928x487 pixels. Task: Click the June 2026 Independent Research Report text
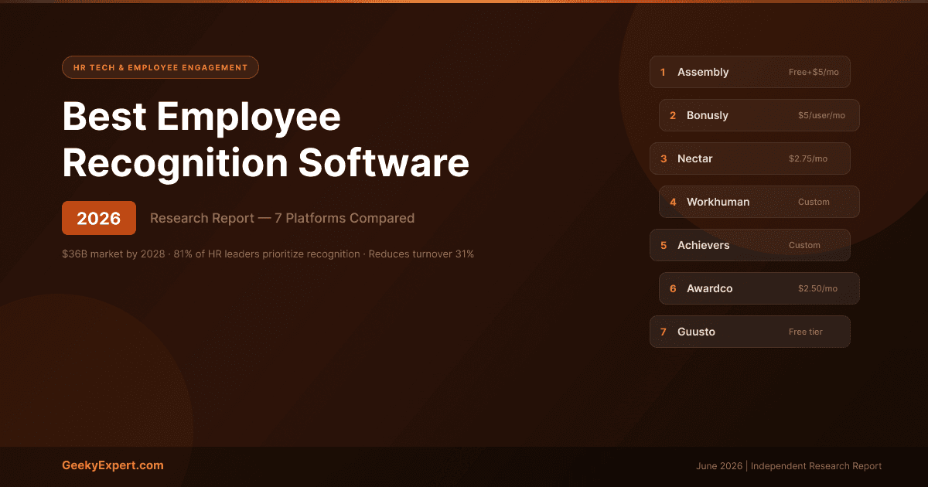click(789, 466)
